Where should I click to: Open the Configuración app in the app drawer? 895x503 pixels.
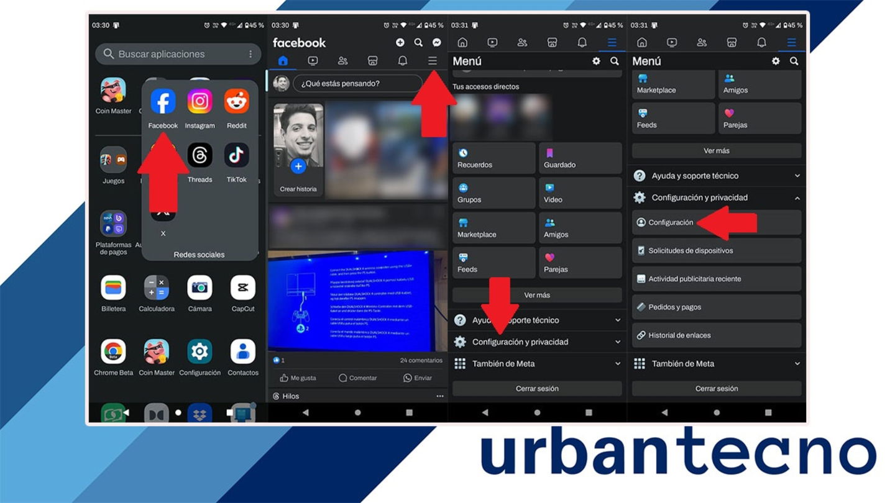[x=200, y=351]
